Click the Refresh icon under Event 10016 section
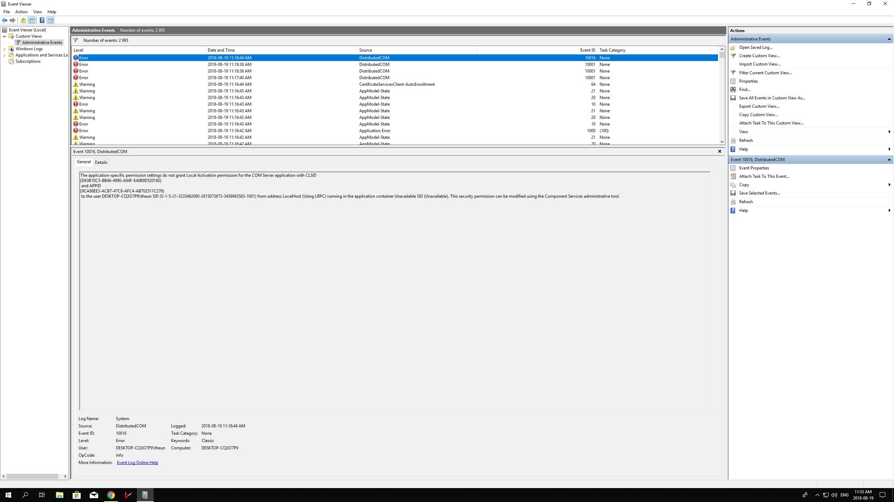Screen dimensions: 894x502 [733, 202]
